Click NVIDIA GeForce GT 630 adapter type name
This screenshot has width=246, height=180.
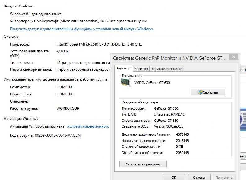tap(152, 83)
